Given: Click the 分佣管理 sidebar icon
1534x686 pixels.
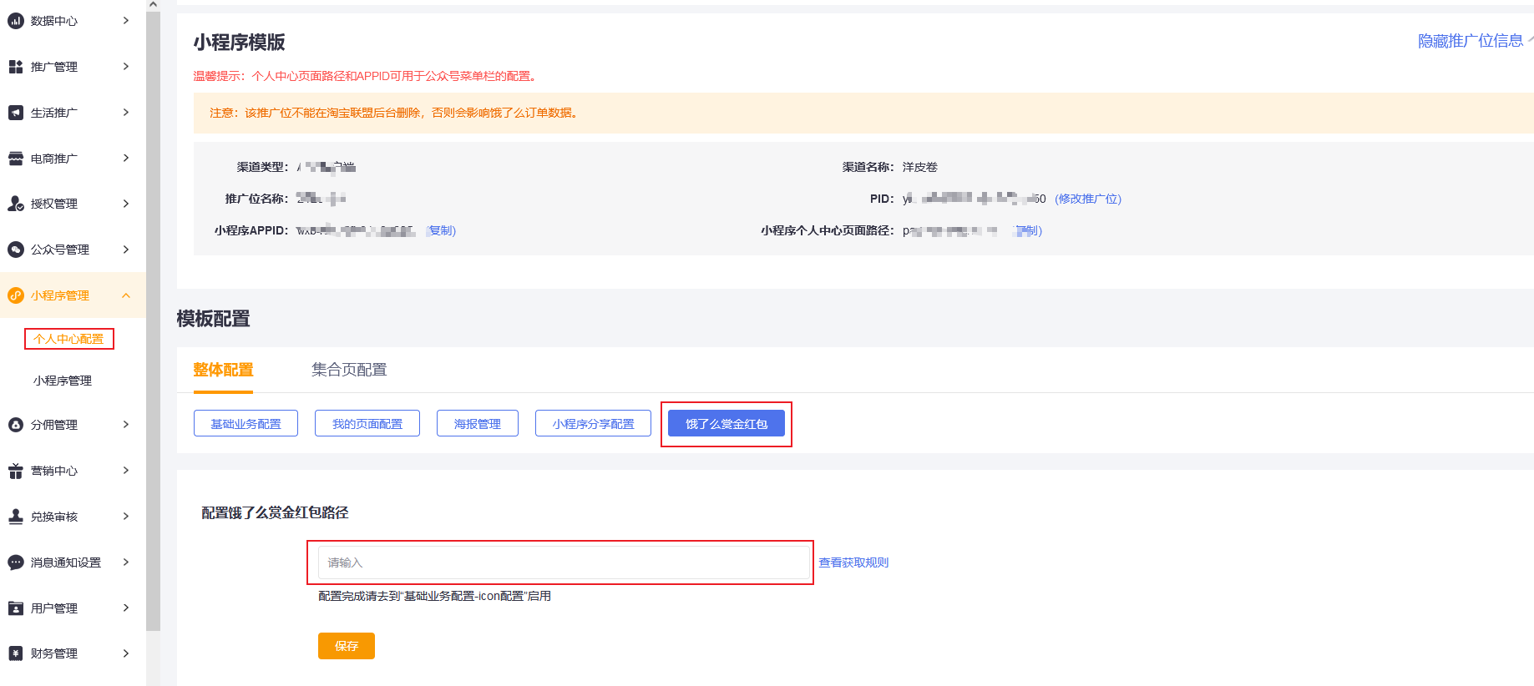Looking at the screenshot, I should pos(15,425).
